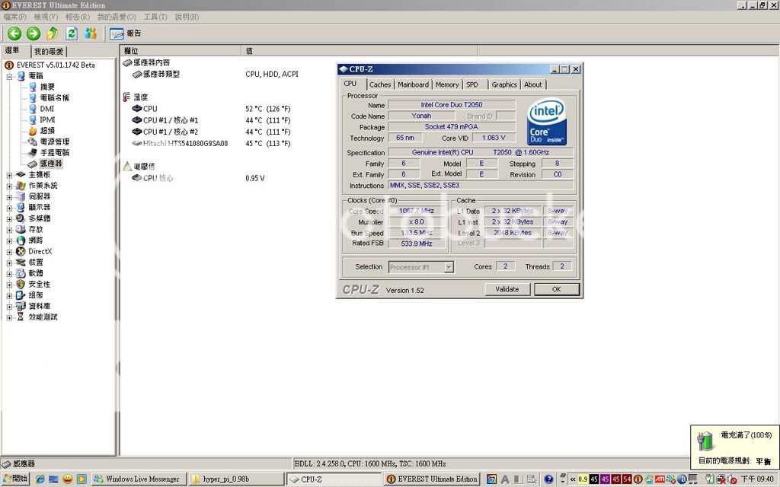This screenshot has width=780, height=487.
Task: Click the 資料庫 database icon
Action: pyautogui.click(x=21, y=306)
